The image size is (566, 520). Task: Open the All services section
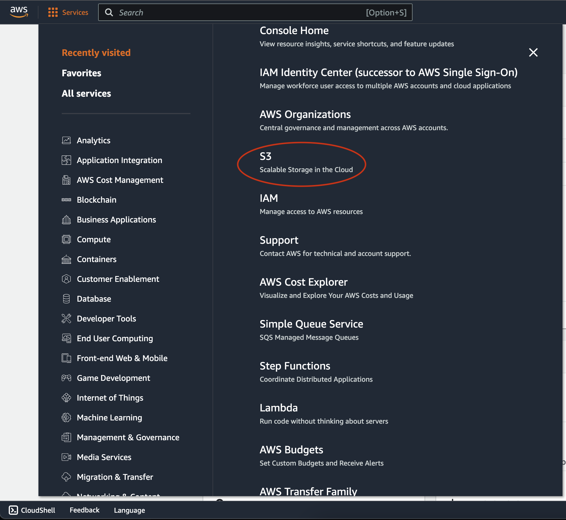pyautogui.click(x=86, y=93)
